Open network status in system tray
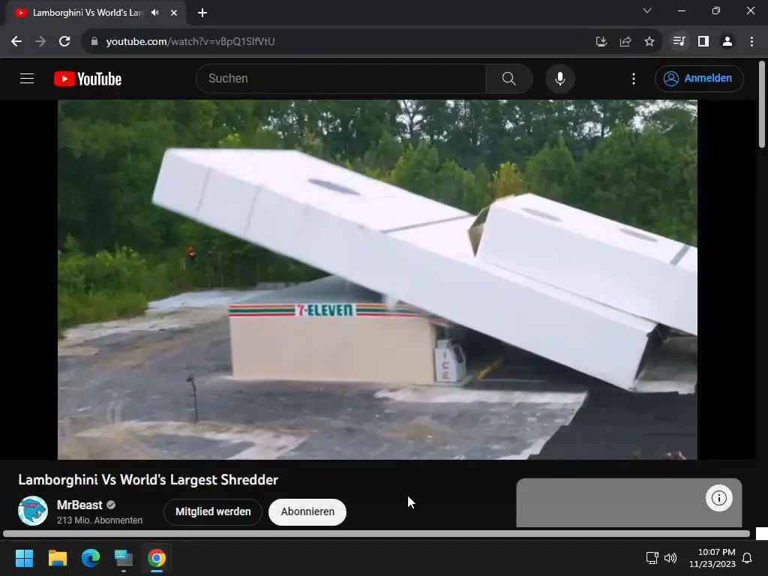Viewport: 768px width, 576px height. tap(652, 558)
